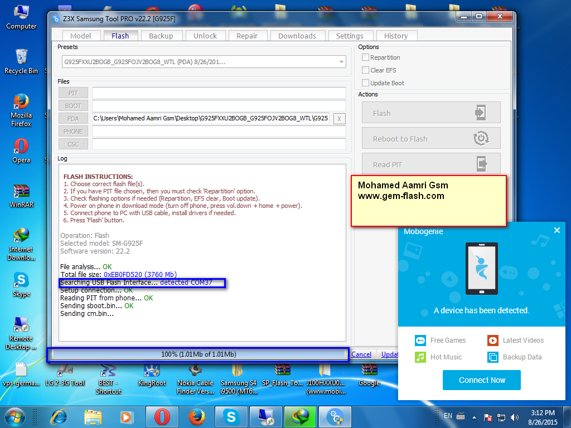Switch to Skype in the taskbar
The image size is (571, 428).
(231, 417)
